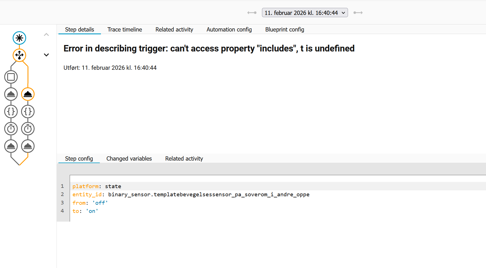This screenshot has height=268, width=486.
Task: Select left column curly braces variables node
Action: (x=11, y=111)
